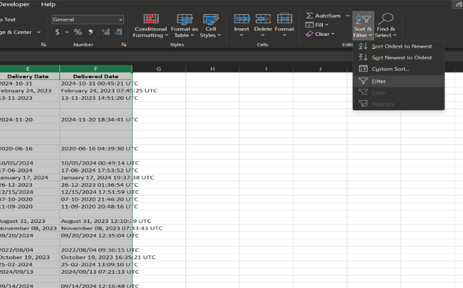Open the Help ribbon tab
This screenshot has height=288, width=463.
(48, 4)
